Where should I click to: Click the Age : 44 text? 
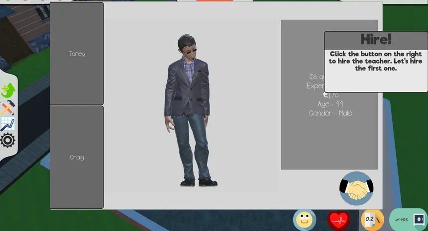(x=330, y=104)
